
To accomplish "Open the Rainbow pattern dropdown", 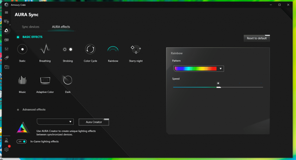I will point(199,69).
